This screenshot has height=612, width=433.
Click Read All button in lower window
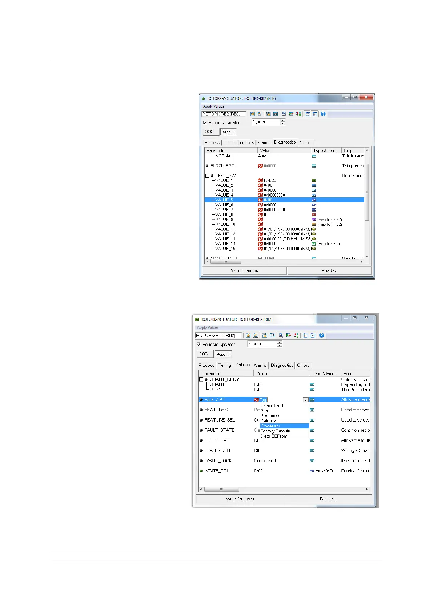click(328, 499)
